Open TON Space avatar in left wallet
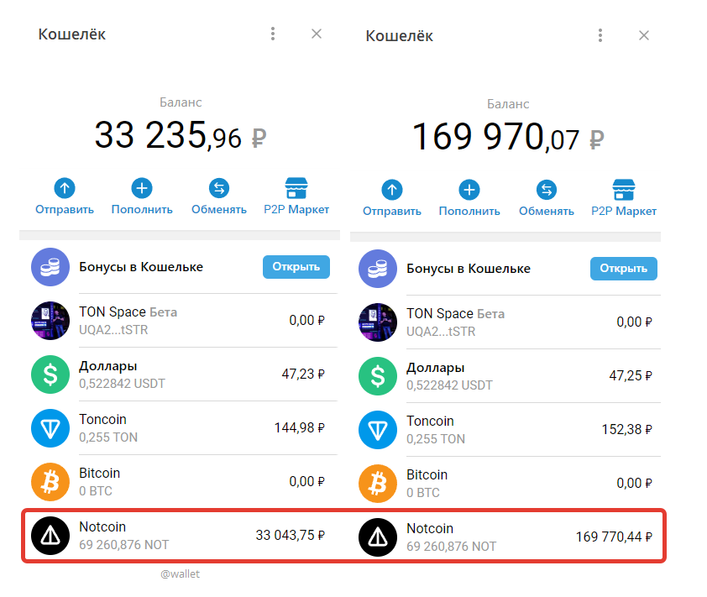Screen dimensions: 707x597 click(50, 321)
